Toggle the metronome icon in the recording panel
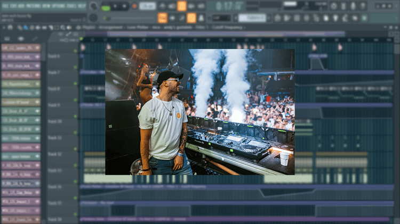The height and width of the screenshot is (224, 400). tap(163, 6)
